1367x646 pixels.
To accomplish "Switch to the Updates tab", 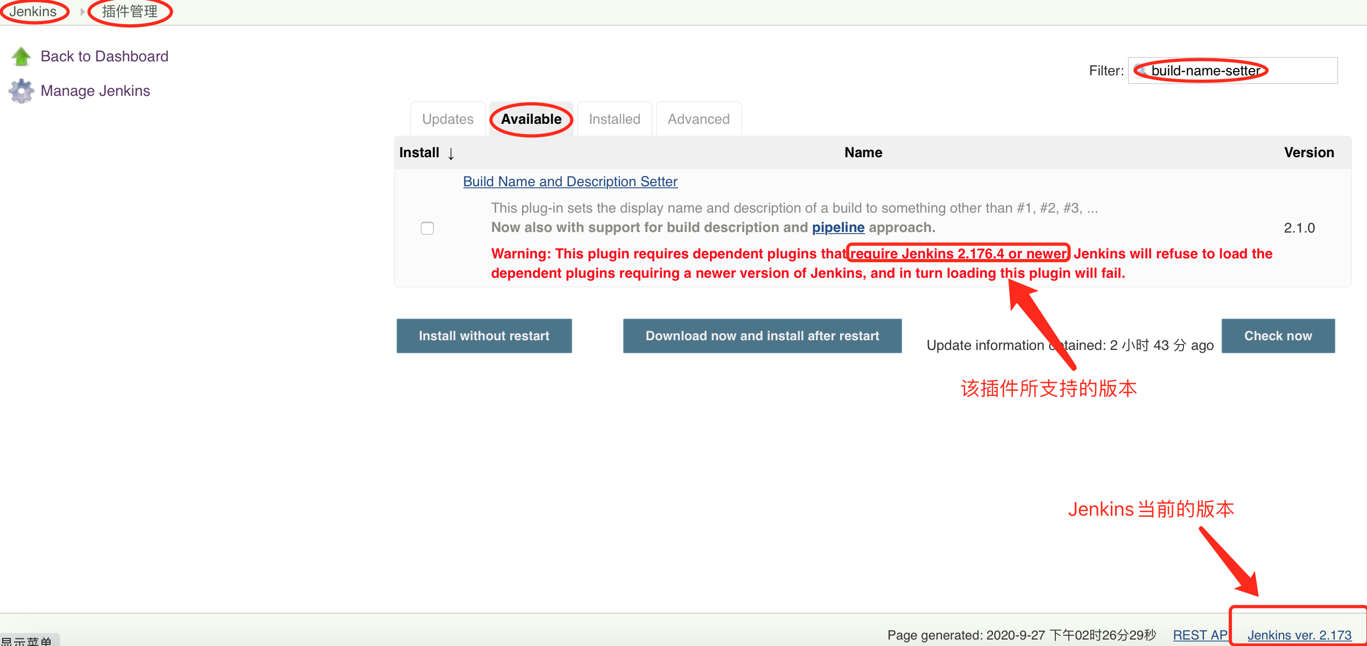I will coord(448,119).
